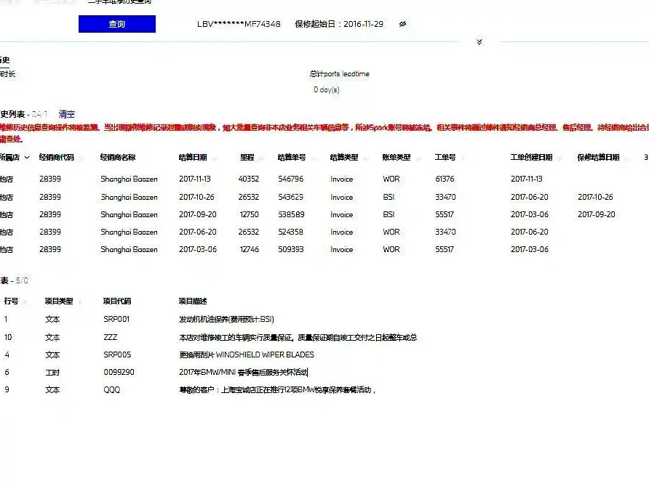Click the 总计parts leadtime label
Image resolution: width=649 pixels, height=486 pixels.
339,74
